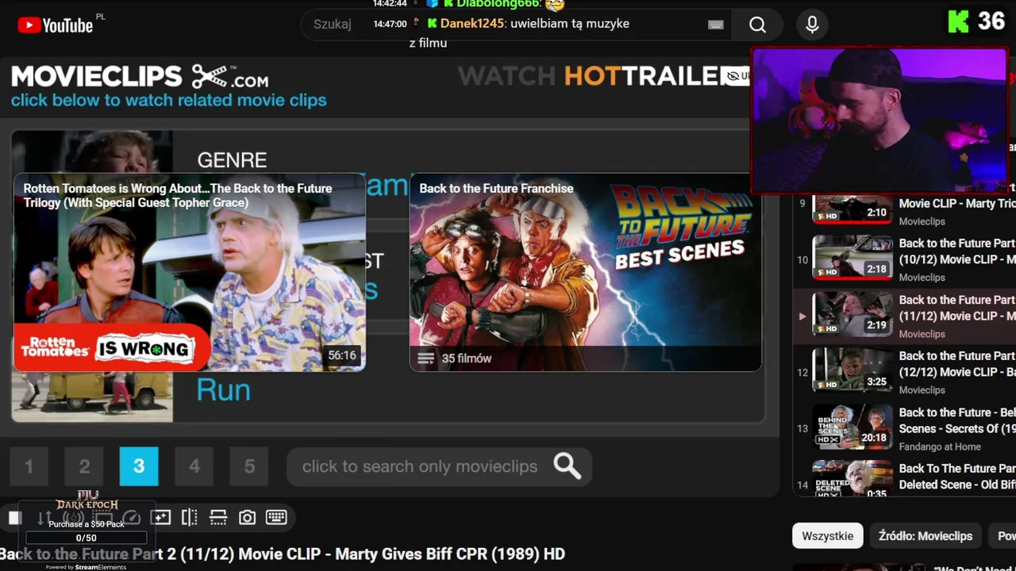Open playlist thumbnail with 3:25 duration
Image resolution: width=1016 pixels, height=571 pixels.
(x=852, y=370)
